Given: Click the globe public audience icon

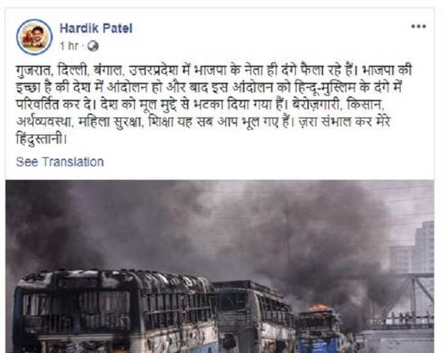Looking at the screenshot, I should (93, 46).
